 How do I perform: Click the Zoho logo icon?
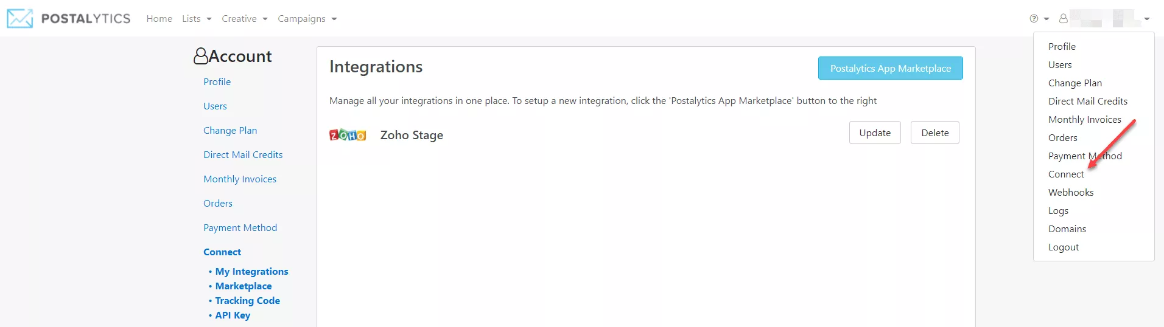[348, 135]
